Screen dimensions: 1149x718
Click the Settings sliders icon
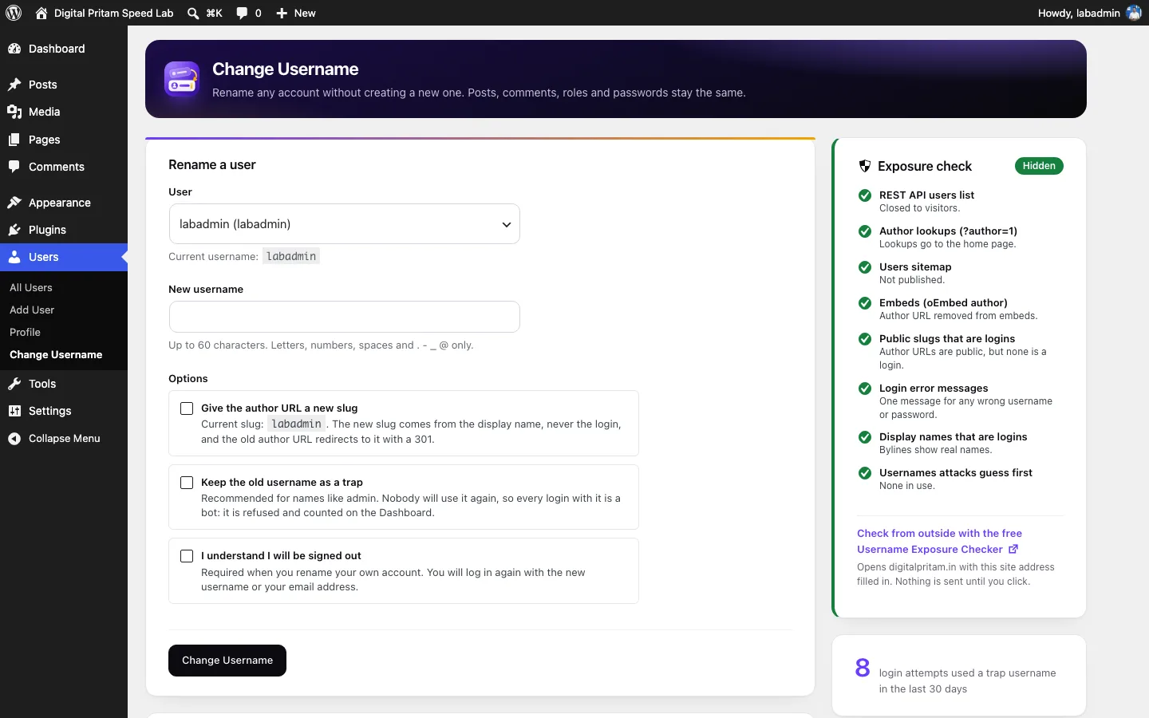(x=14, y=411)
